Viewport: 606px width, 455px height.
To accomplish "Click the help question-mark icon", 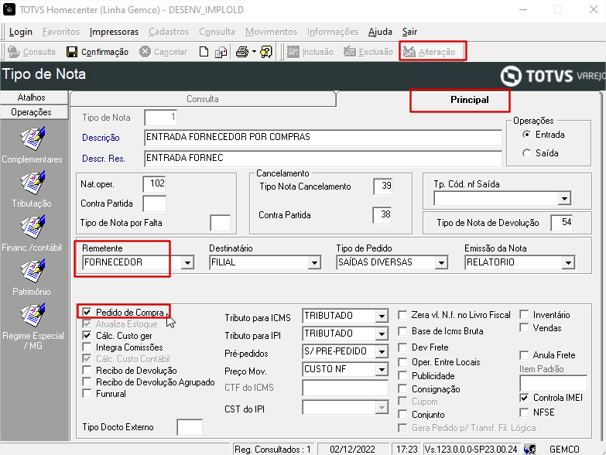I will (x=266, y=52).
